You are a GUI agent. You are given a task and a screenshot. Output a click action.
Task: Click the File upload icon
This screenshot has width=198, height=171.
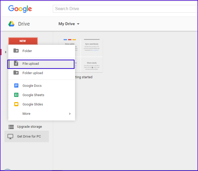16,63
